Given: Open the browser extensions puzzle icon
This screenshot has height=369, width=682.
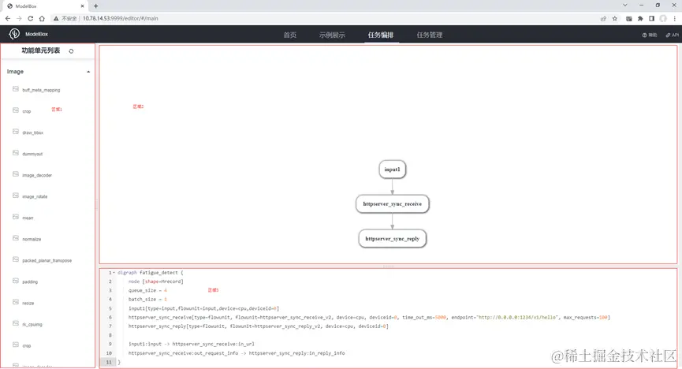Looking at the screenshot, I should [x=640, y=18].
